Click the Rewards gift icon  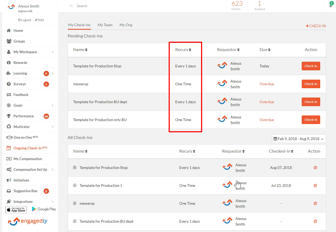click(x=9, y=63)
